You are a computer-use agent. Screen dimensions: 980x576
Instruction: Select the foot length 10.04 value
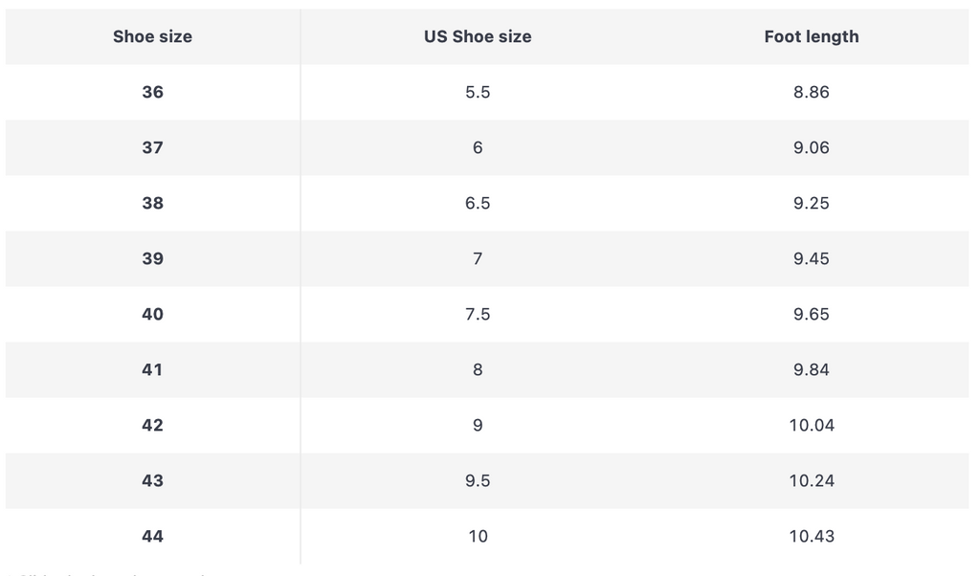click(x=812, y=426)
